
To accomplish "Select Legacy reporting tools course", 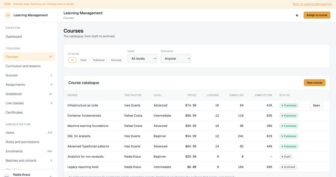I will click(x=197, y=167).
